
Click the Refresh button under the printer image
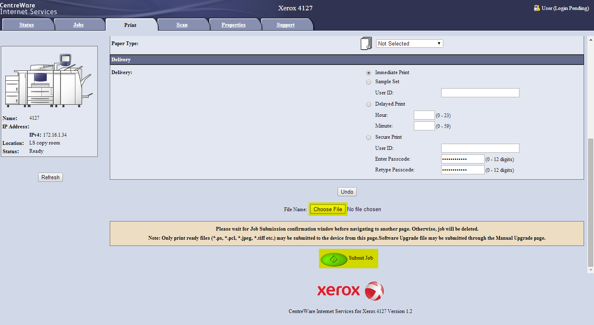pos(50,177)
